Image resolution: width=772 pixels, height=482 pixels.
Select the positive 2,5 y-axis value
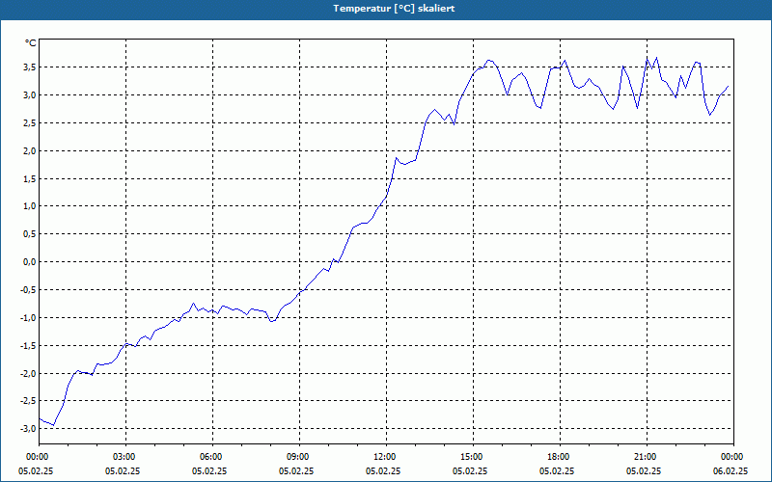tap(28, 122)
